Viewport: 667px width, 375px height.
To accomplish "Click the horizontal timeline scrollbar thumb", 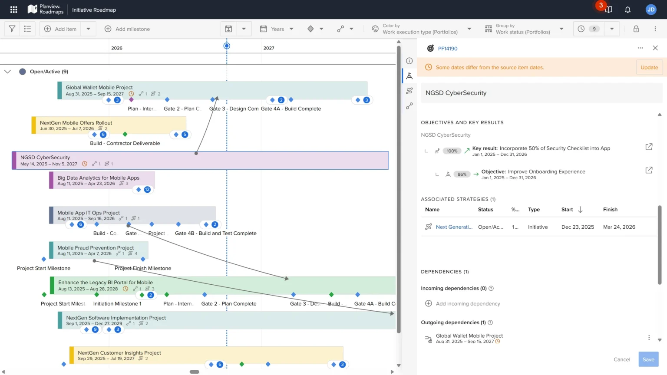I will [195, 372].
